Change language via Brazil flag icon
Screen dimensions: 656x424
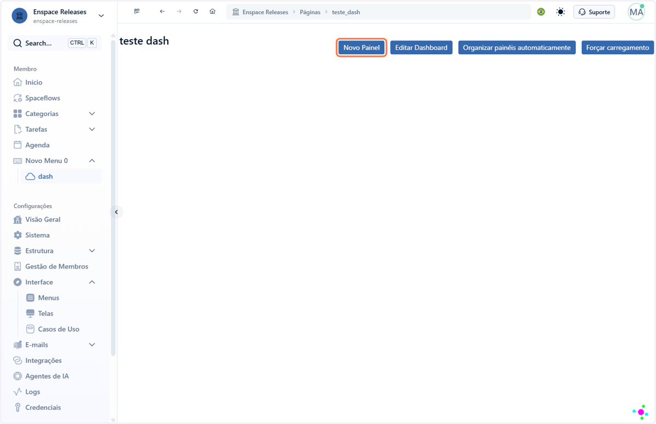click(541, 11)
